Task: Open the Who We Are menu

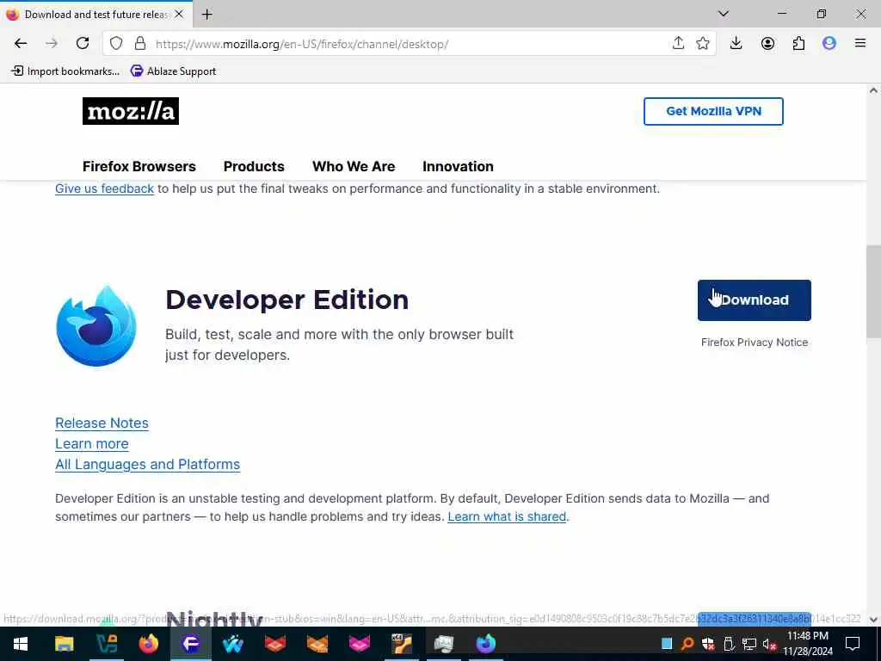Action: coord(354,166)
